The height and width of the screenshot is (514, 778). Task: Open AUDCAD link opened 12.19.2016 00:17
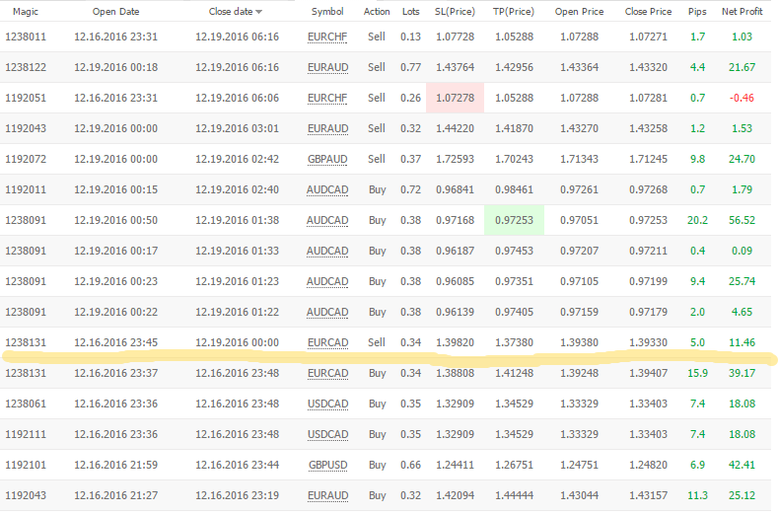coord(327,252)
